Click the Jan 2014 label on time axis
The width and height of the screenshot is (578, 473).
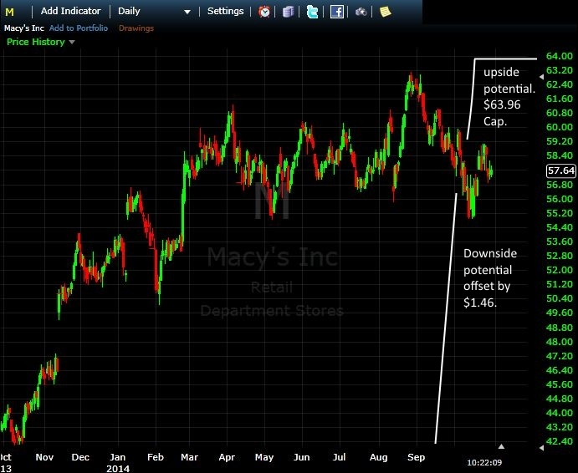click(x=118, y=463)
